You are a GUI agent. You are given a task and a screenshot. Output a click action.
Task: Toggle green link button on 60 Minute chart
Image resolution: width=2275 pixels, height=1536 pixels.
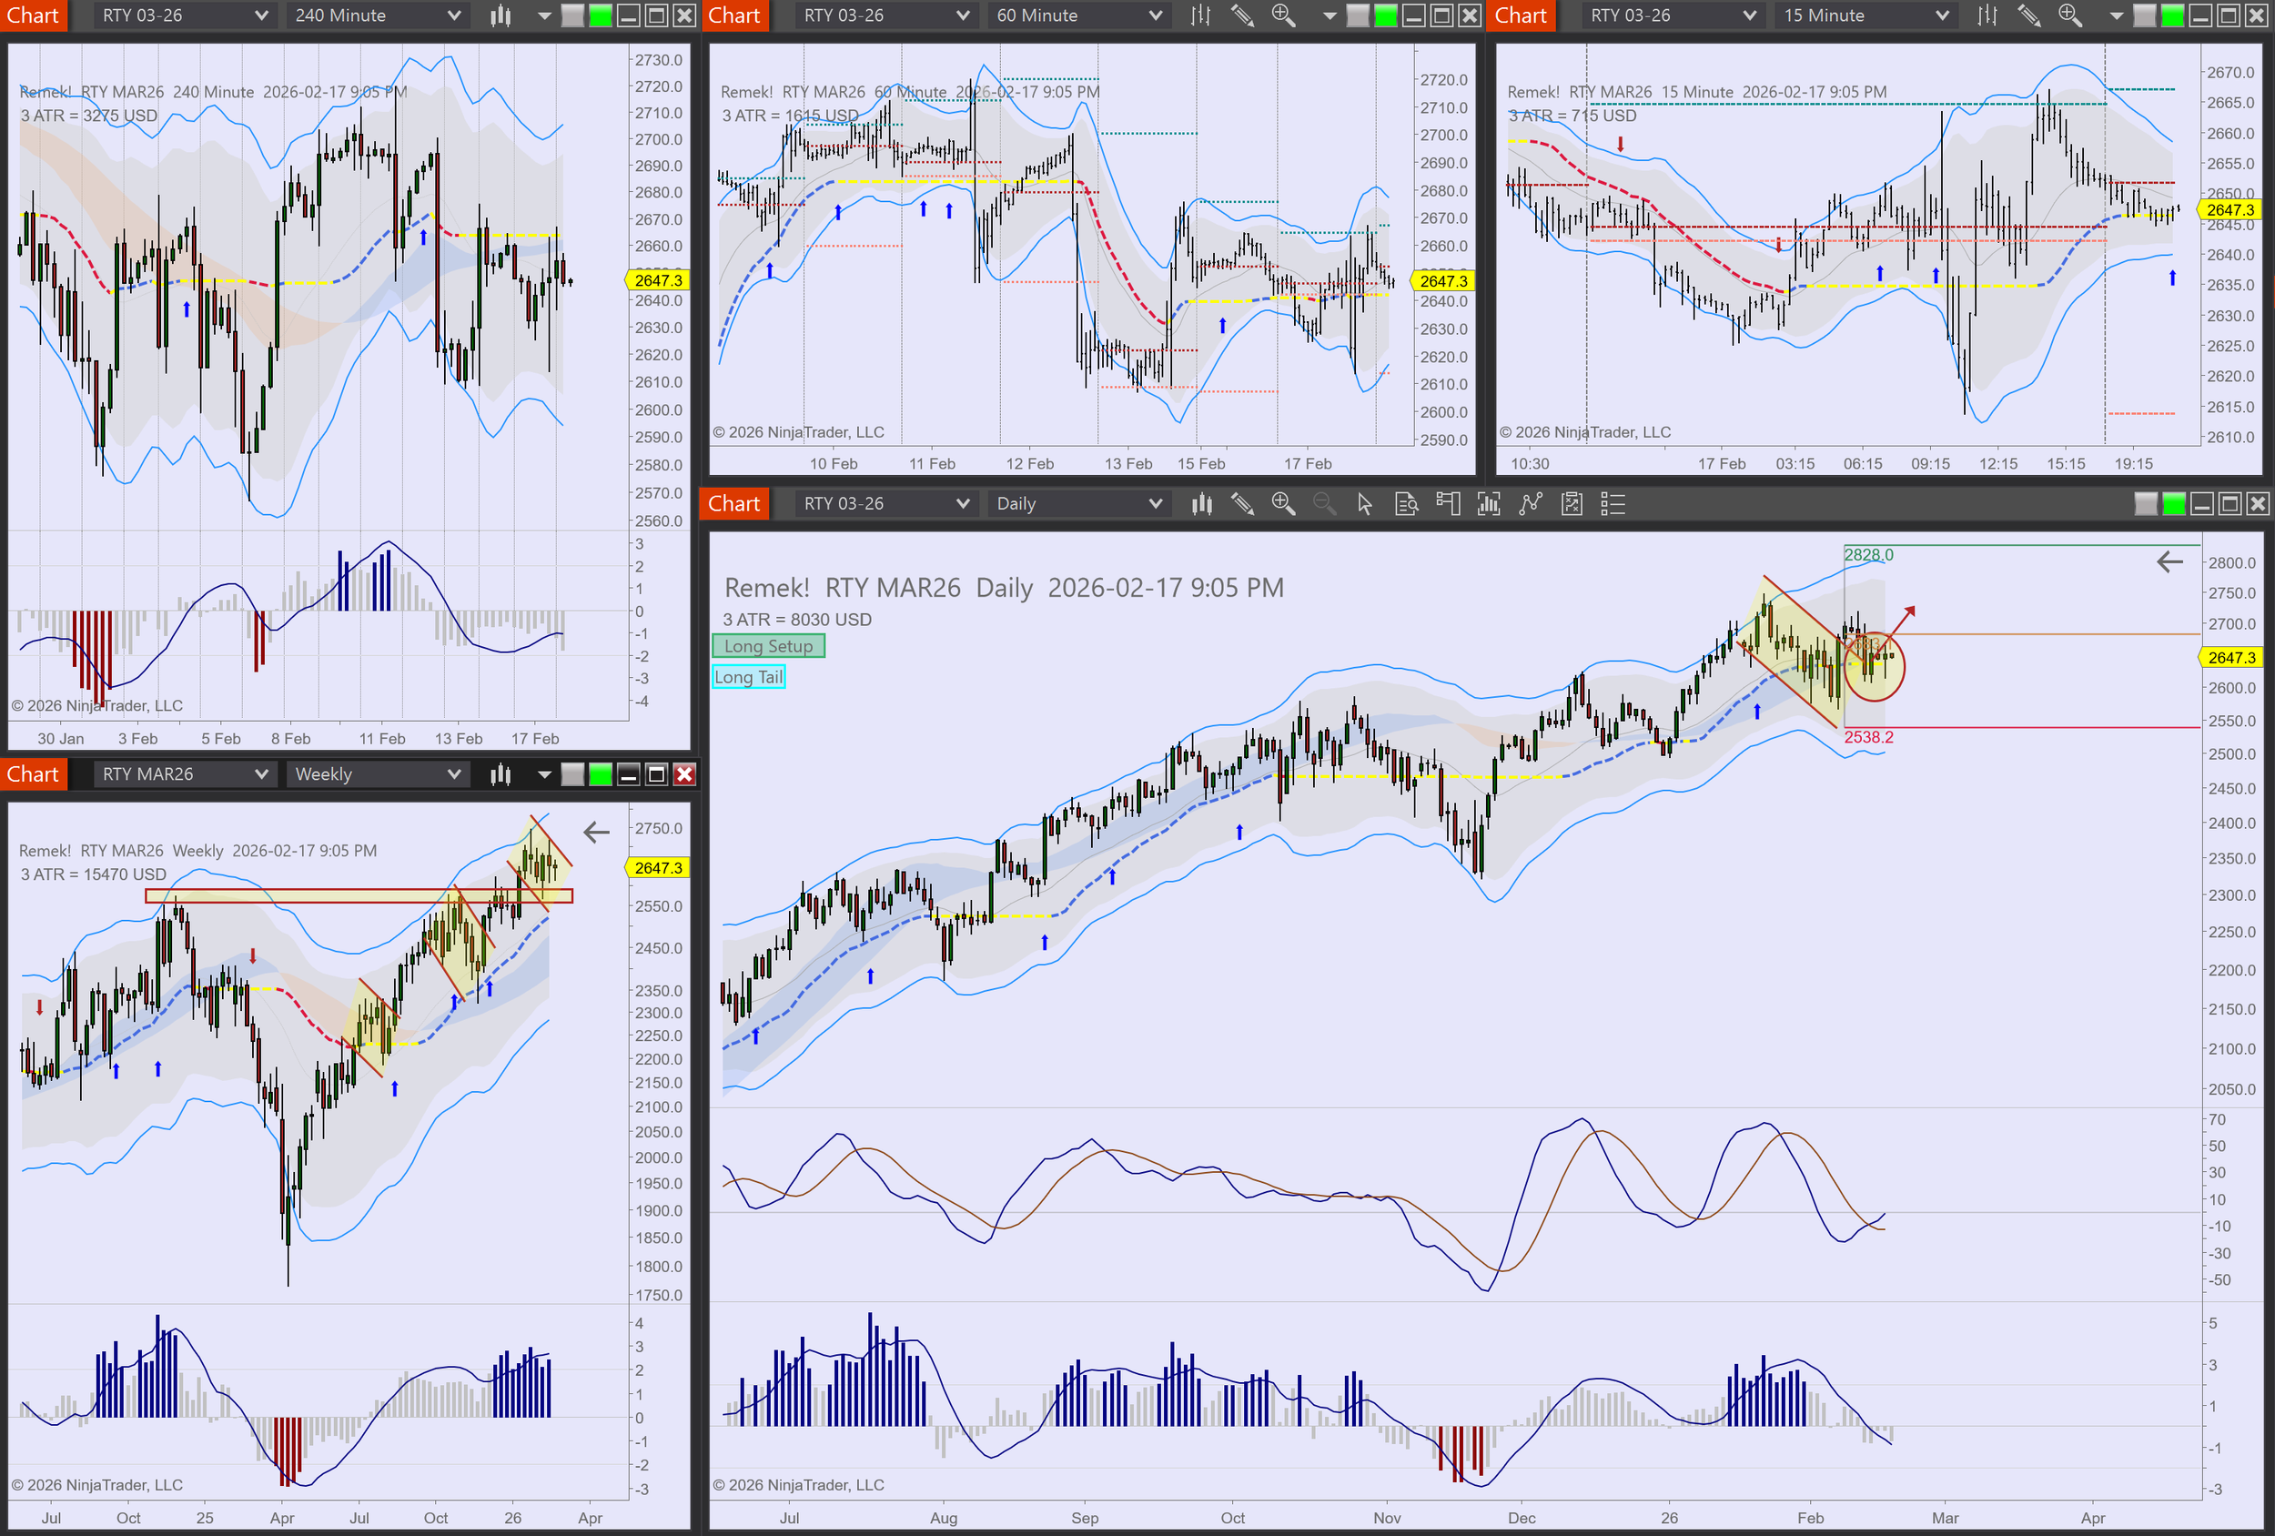coord(1385,15)
